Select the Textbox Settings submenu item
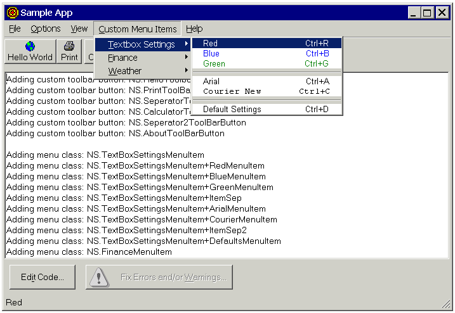Screen dimensions: 455x313 tap(143, 44)
